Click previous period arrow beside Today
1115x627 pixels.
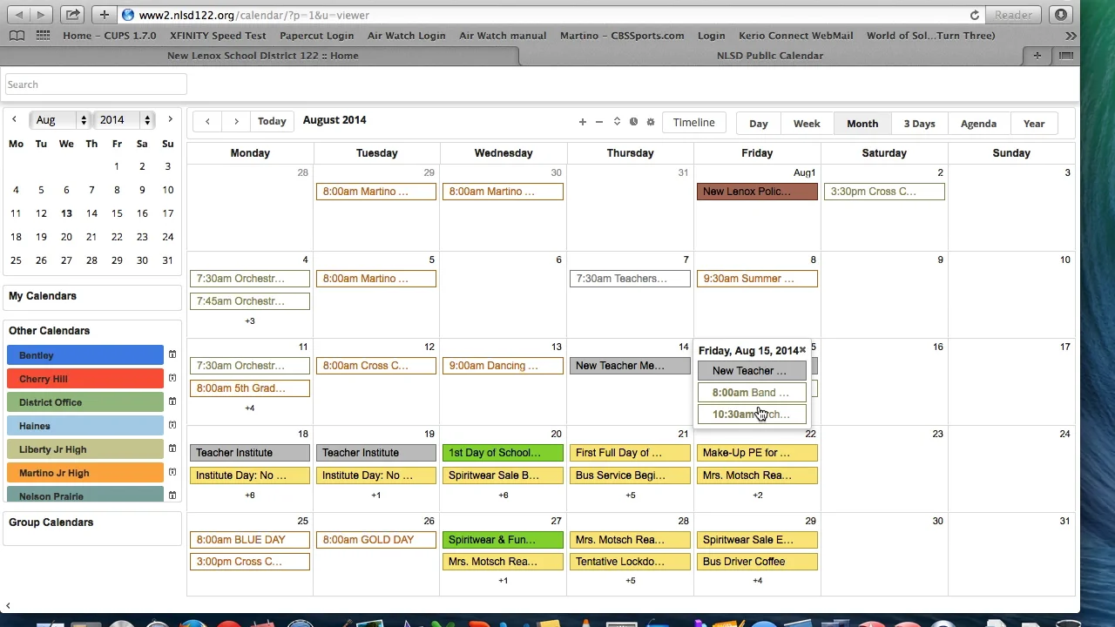[x=207, y=122]
